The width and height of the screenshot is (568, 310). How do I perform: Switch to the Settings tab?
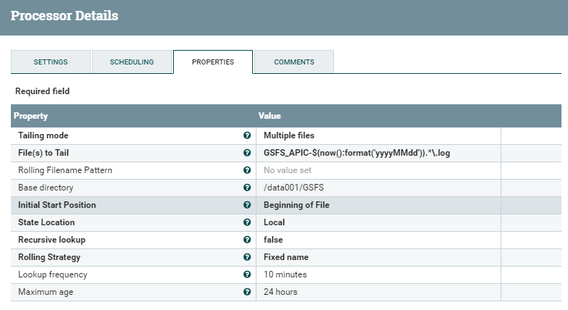coord(51,62)
